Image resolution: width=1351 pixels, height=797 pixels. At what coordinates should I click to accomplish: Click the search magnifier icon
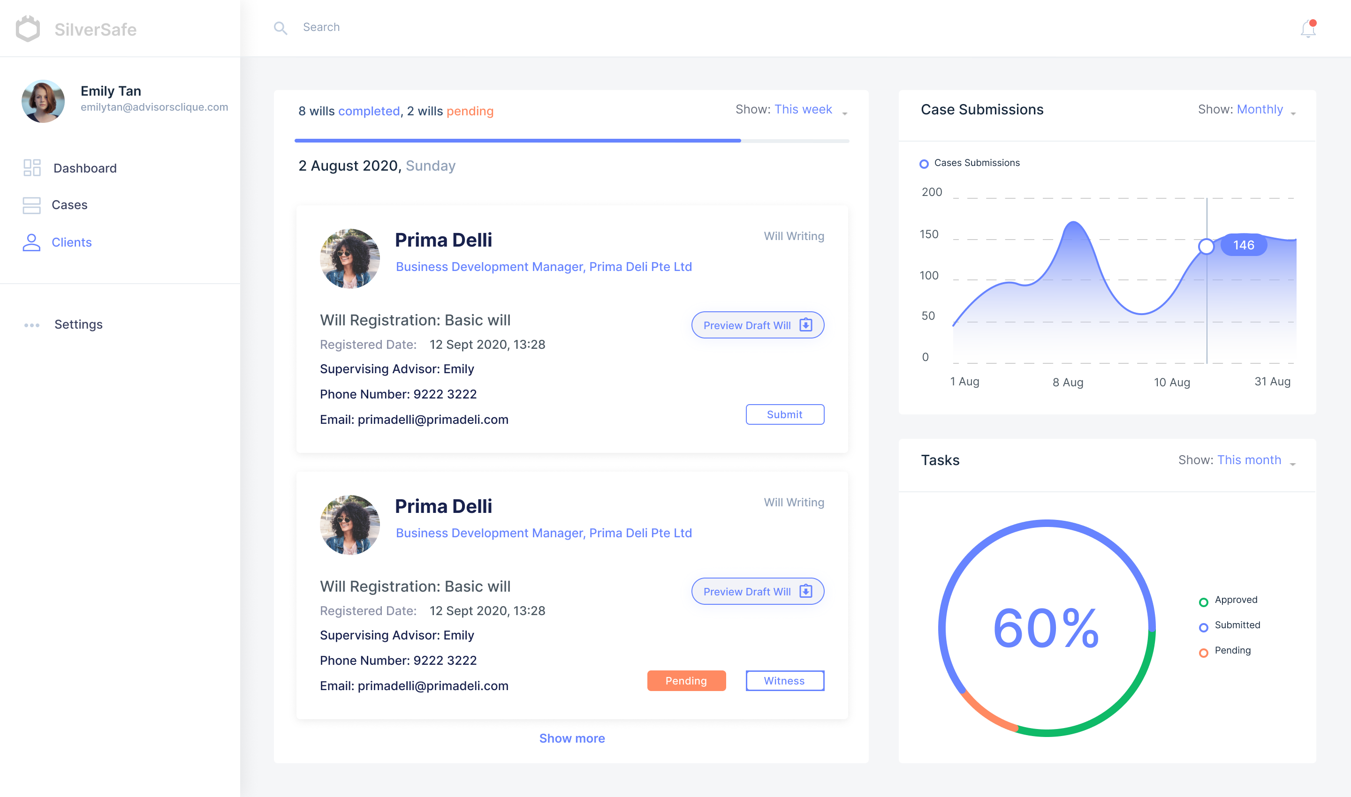[281, 28]
